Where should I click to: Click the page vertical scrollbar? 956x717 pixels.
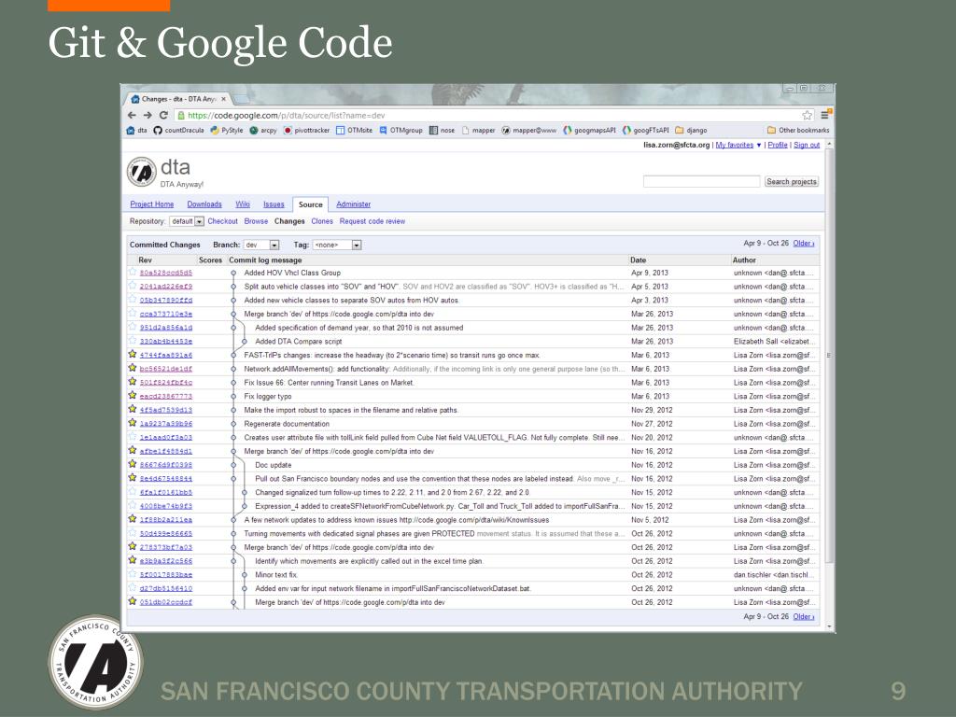point(829,357)
